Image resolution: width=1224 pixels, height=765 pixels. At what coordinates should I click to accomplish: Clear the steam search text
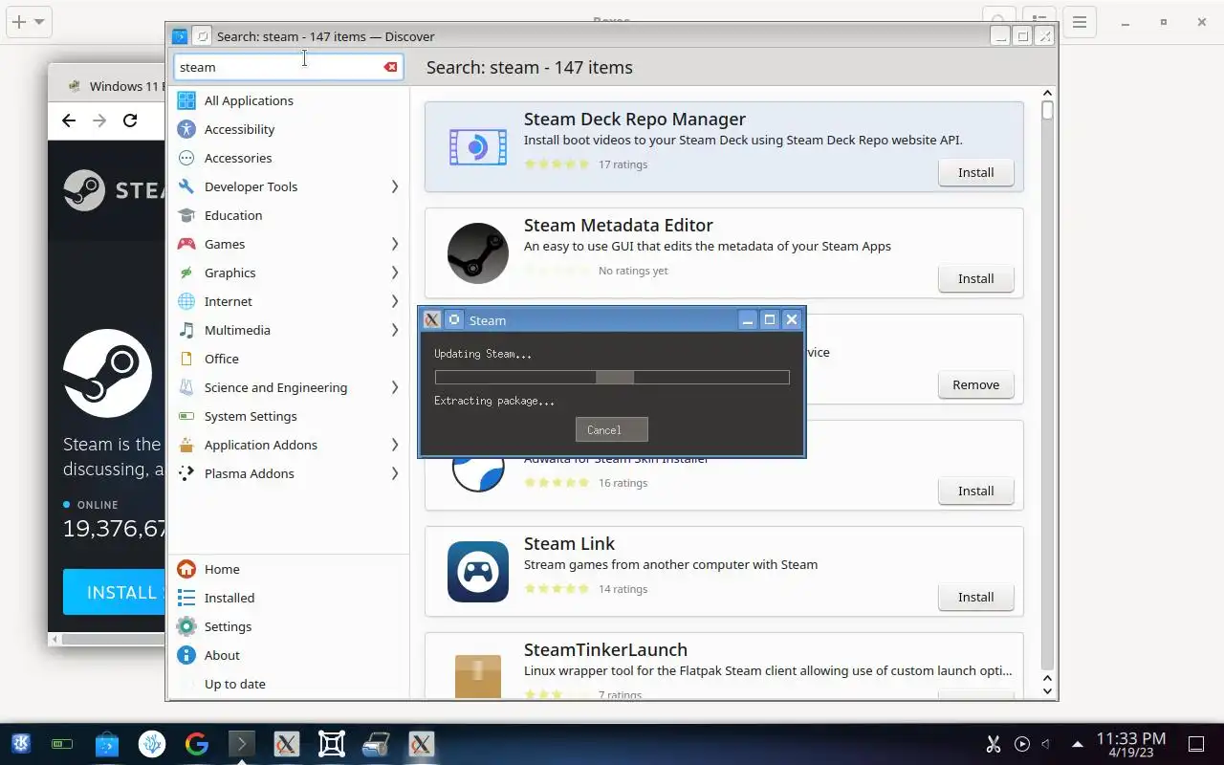[390, 67]
